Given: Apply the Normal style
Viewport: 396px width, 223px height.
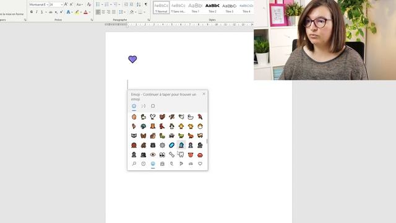Looking at the screenshot, I should 161,7.
